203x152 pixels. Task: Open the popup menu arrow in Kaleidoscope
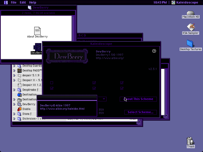[104, 99]
